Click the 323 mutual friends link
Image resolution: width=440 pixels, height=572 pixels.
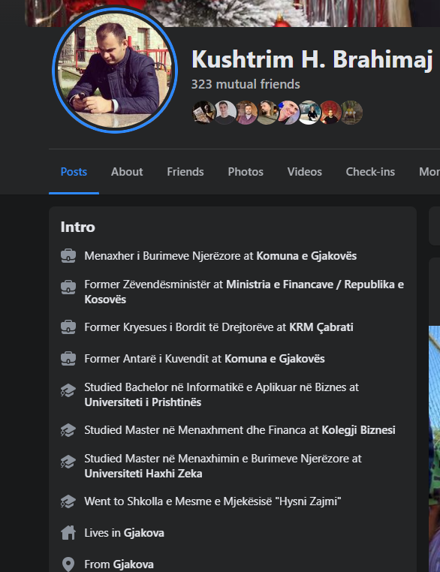coord(246,84)
